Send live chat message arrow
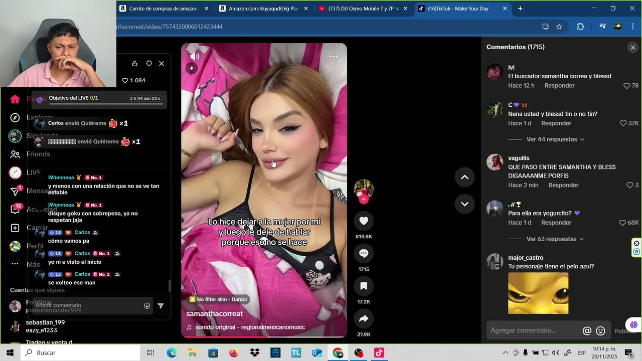The height and width of the screenshot is (361, 642). (160, 306)
